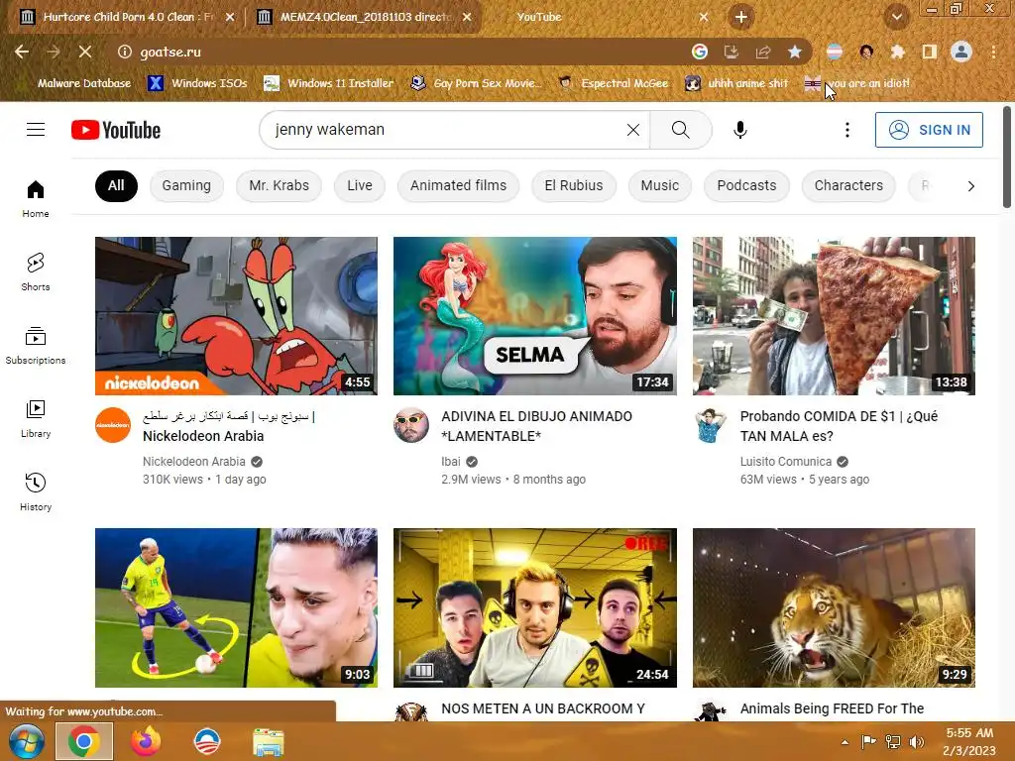Play the tiger in cage video thumbnail
The width and height of the screenshot is (1015, 761).
click(834, 607)
